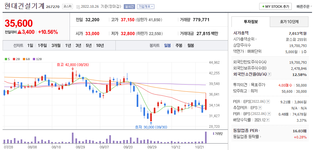Click the tallest volume bar at chart end
The height and width of the screenshot is (150, 313).
point(206,137)
